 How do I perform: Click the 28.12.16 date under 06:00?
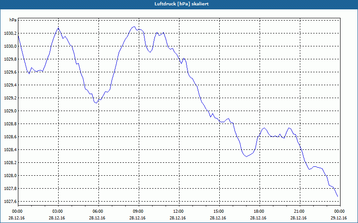click(97, 218)
